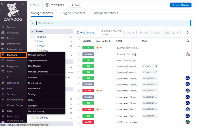Click the Save button

(76, 5)
